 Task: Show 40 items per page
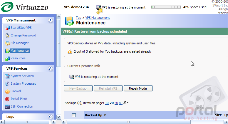[x=116, y=103]
